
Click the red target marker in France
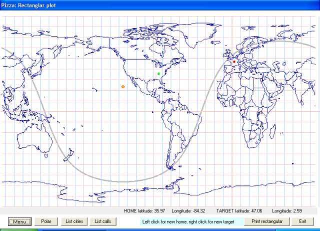(234, 62)
